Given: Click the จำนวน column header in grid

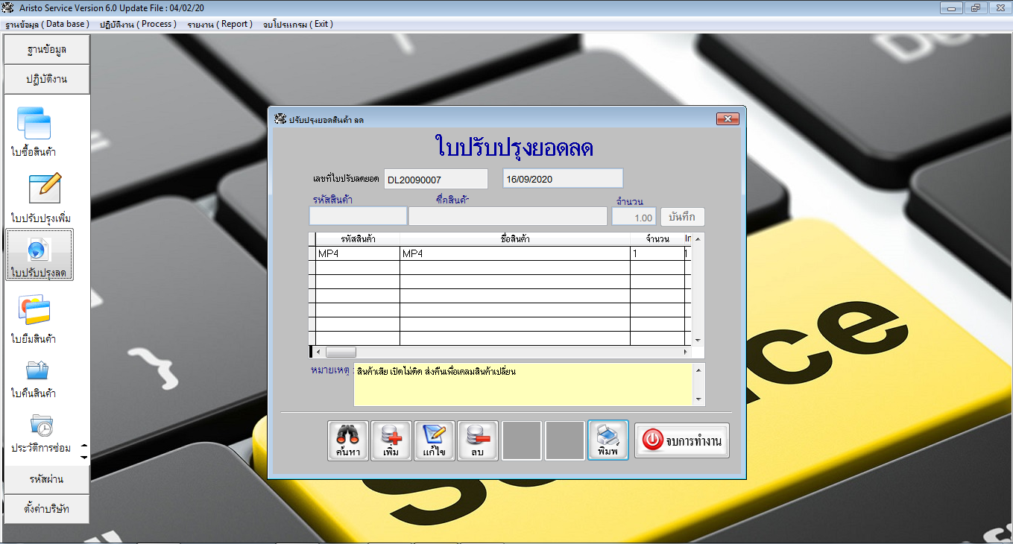Looking at the screenshot, I should click(657, 239).
